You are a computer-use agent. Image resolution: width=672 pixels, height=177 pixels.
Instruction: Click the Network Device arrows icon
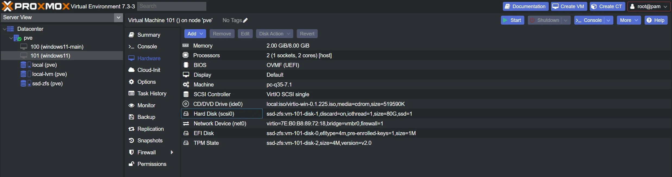[x=186, y=123]
